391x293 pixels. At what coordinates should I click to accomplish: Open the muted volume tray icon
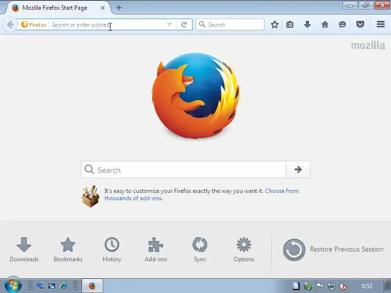[343, 286]
